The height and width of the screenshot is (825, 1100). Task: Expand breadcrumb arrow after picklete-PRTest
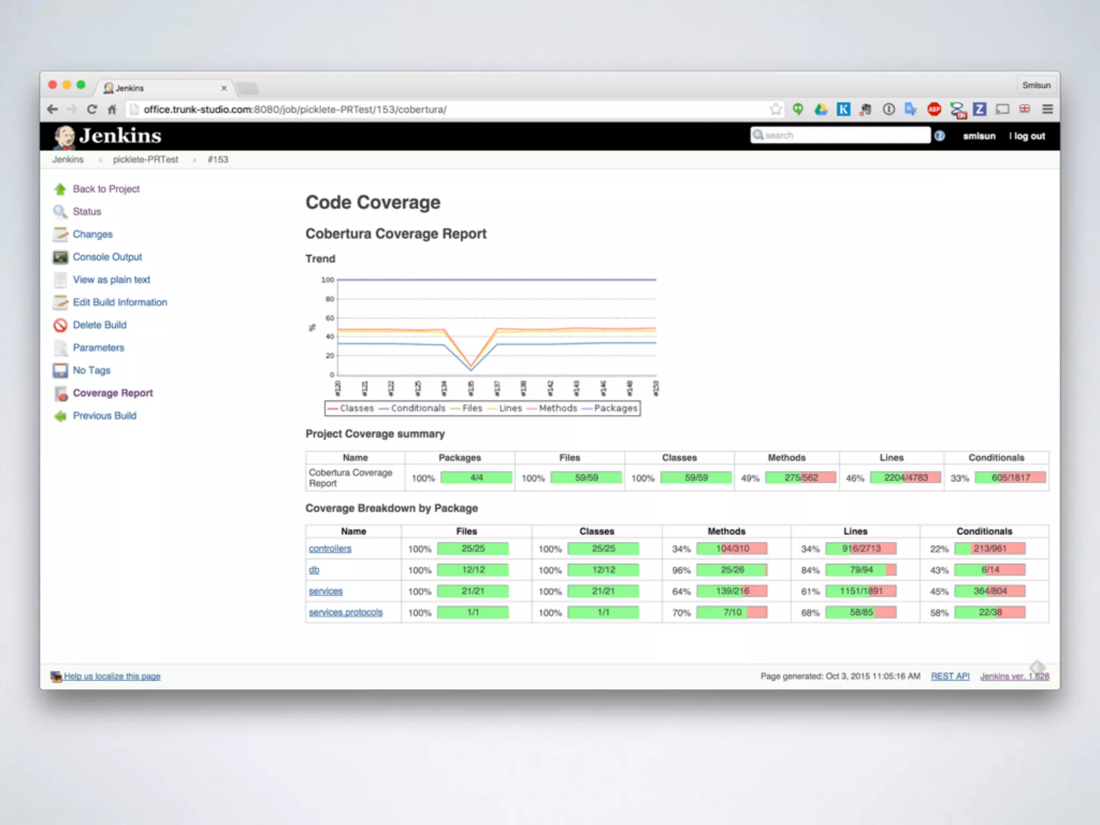coord(194,160)
